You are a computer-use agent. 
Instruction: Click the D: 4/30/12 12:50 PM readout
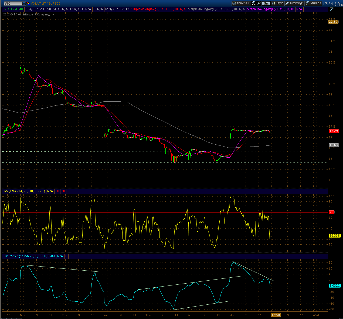click(40, 9)
